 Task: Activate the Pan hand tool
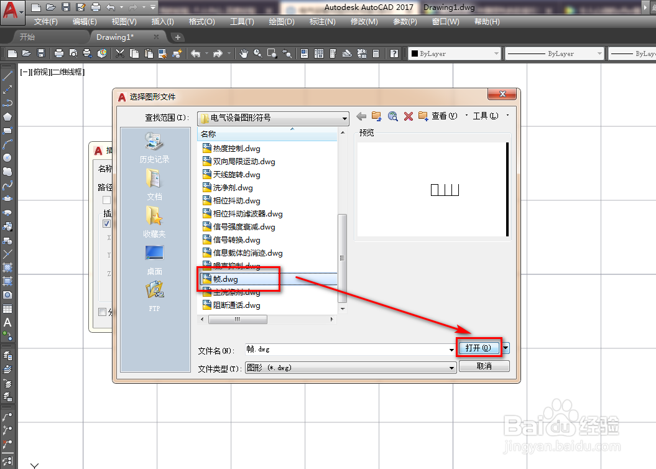[x=244, y=53]
